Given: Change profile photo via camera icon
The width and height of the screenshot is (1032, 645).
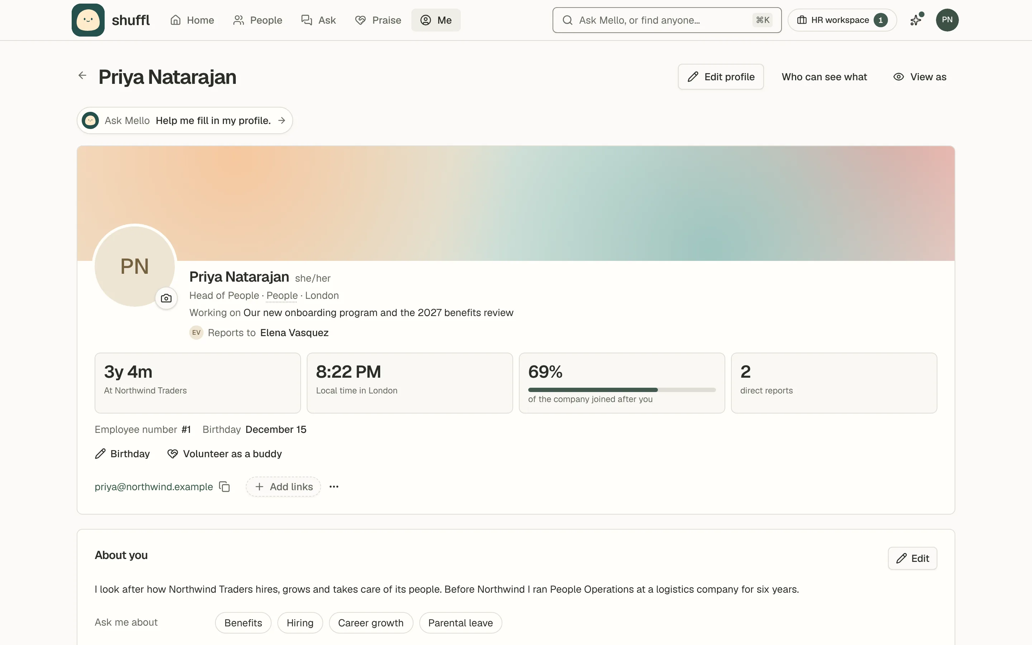Looking at the screenshot, I should tap(166, 298).
